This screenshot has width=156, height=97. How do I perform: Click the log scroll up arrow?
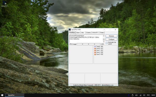[x=104, y=36]
